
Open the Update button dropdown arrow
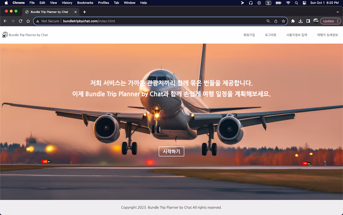coord(337,21)
